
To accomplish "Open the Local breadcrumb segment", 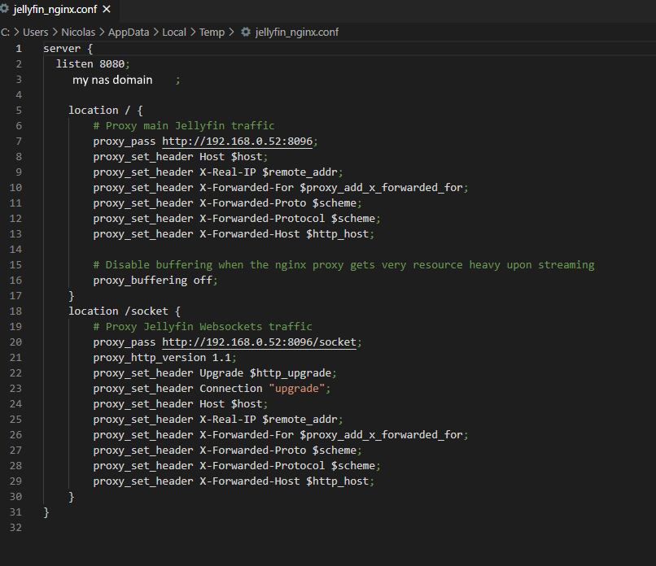I will (174, 33).
